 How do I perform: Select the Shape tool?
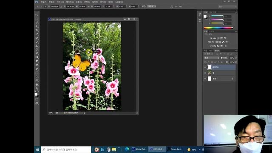37,80
